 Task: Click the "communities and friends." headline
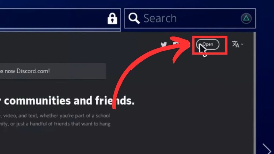tap(69, 101)
